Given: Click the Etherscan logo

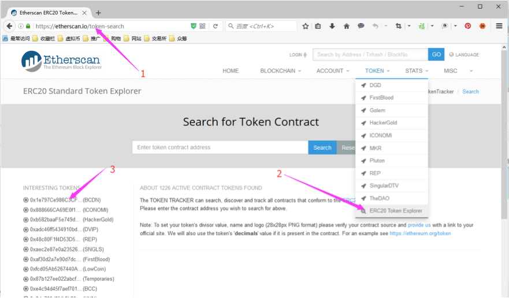Looking at the screenshot, I should pyautogui.click(x=61, y=61).
